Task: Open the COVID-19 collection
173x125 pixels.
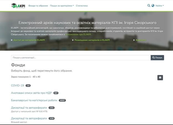Action: coord(17,86)
